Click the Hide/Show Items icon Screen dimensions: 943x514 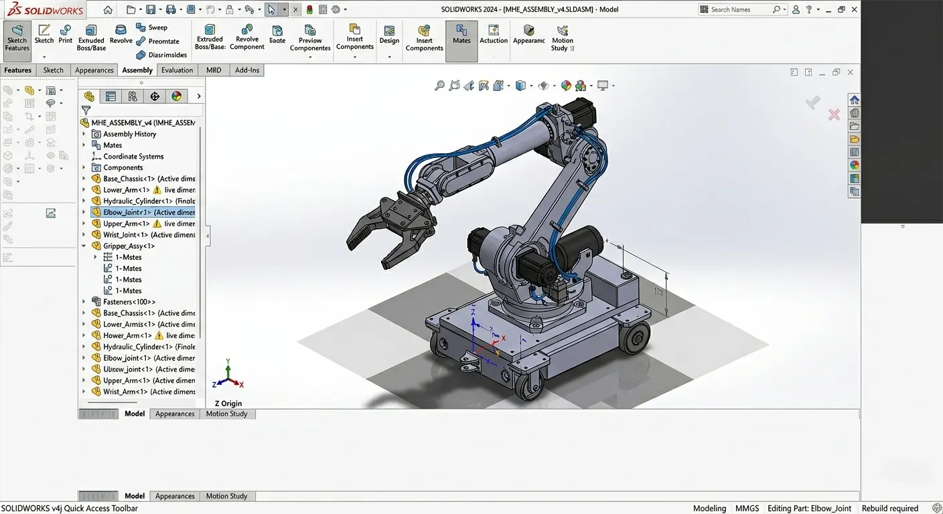coord(543,86)
